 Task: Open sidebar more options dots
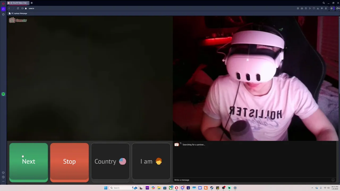(3, 181)
